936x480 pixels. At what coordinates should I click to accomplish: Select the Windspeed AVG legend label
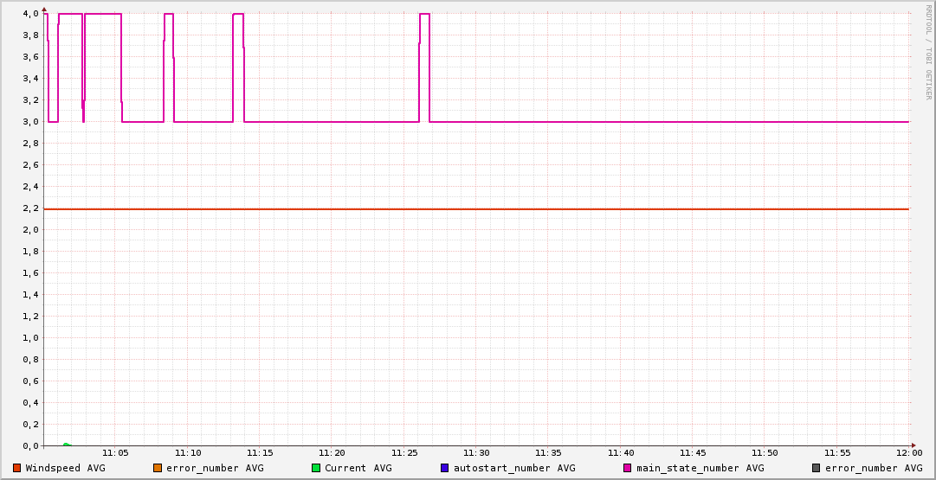65,468
